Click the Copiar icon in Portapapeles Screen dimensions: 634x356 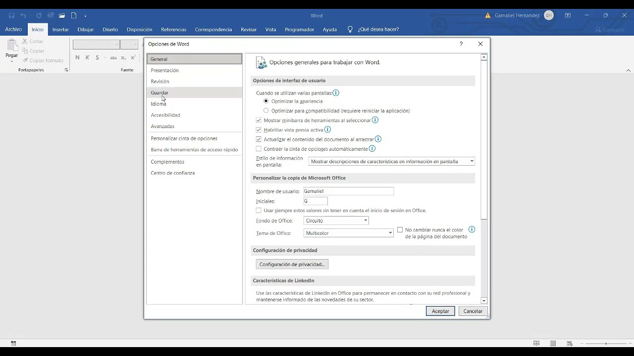(25, 51)
